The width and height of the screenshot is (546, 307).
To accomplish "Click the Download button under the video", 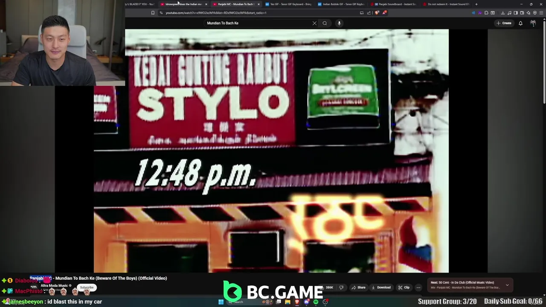I will pyautogui.click(x=381, y=287).
